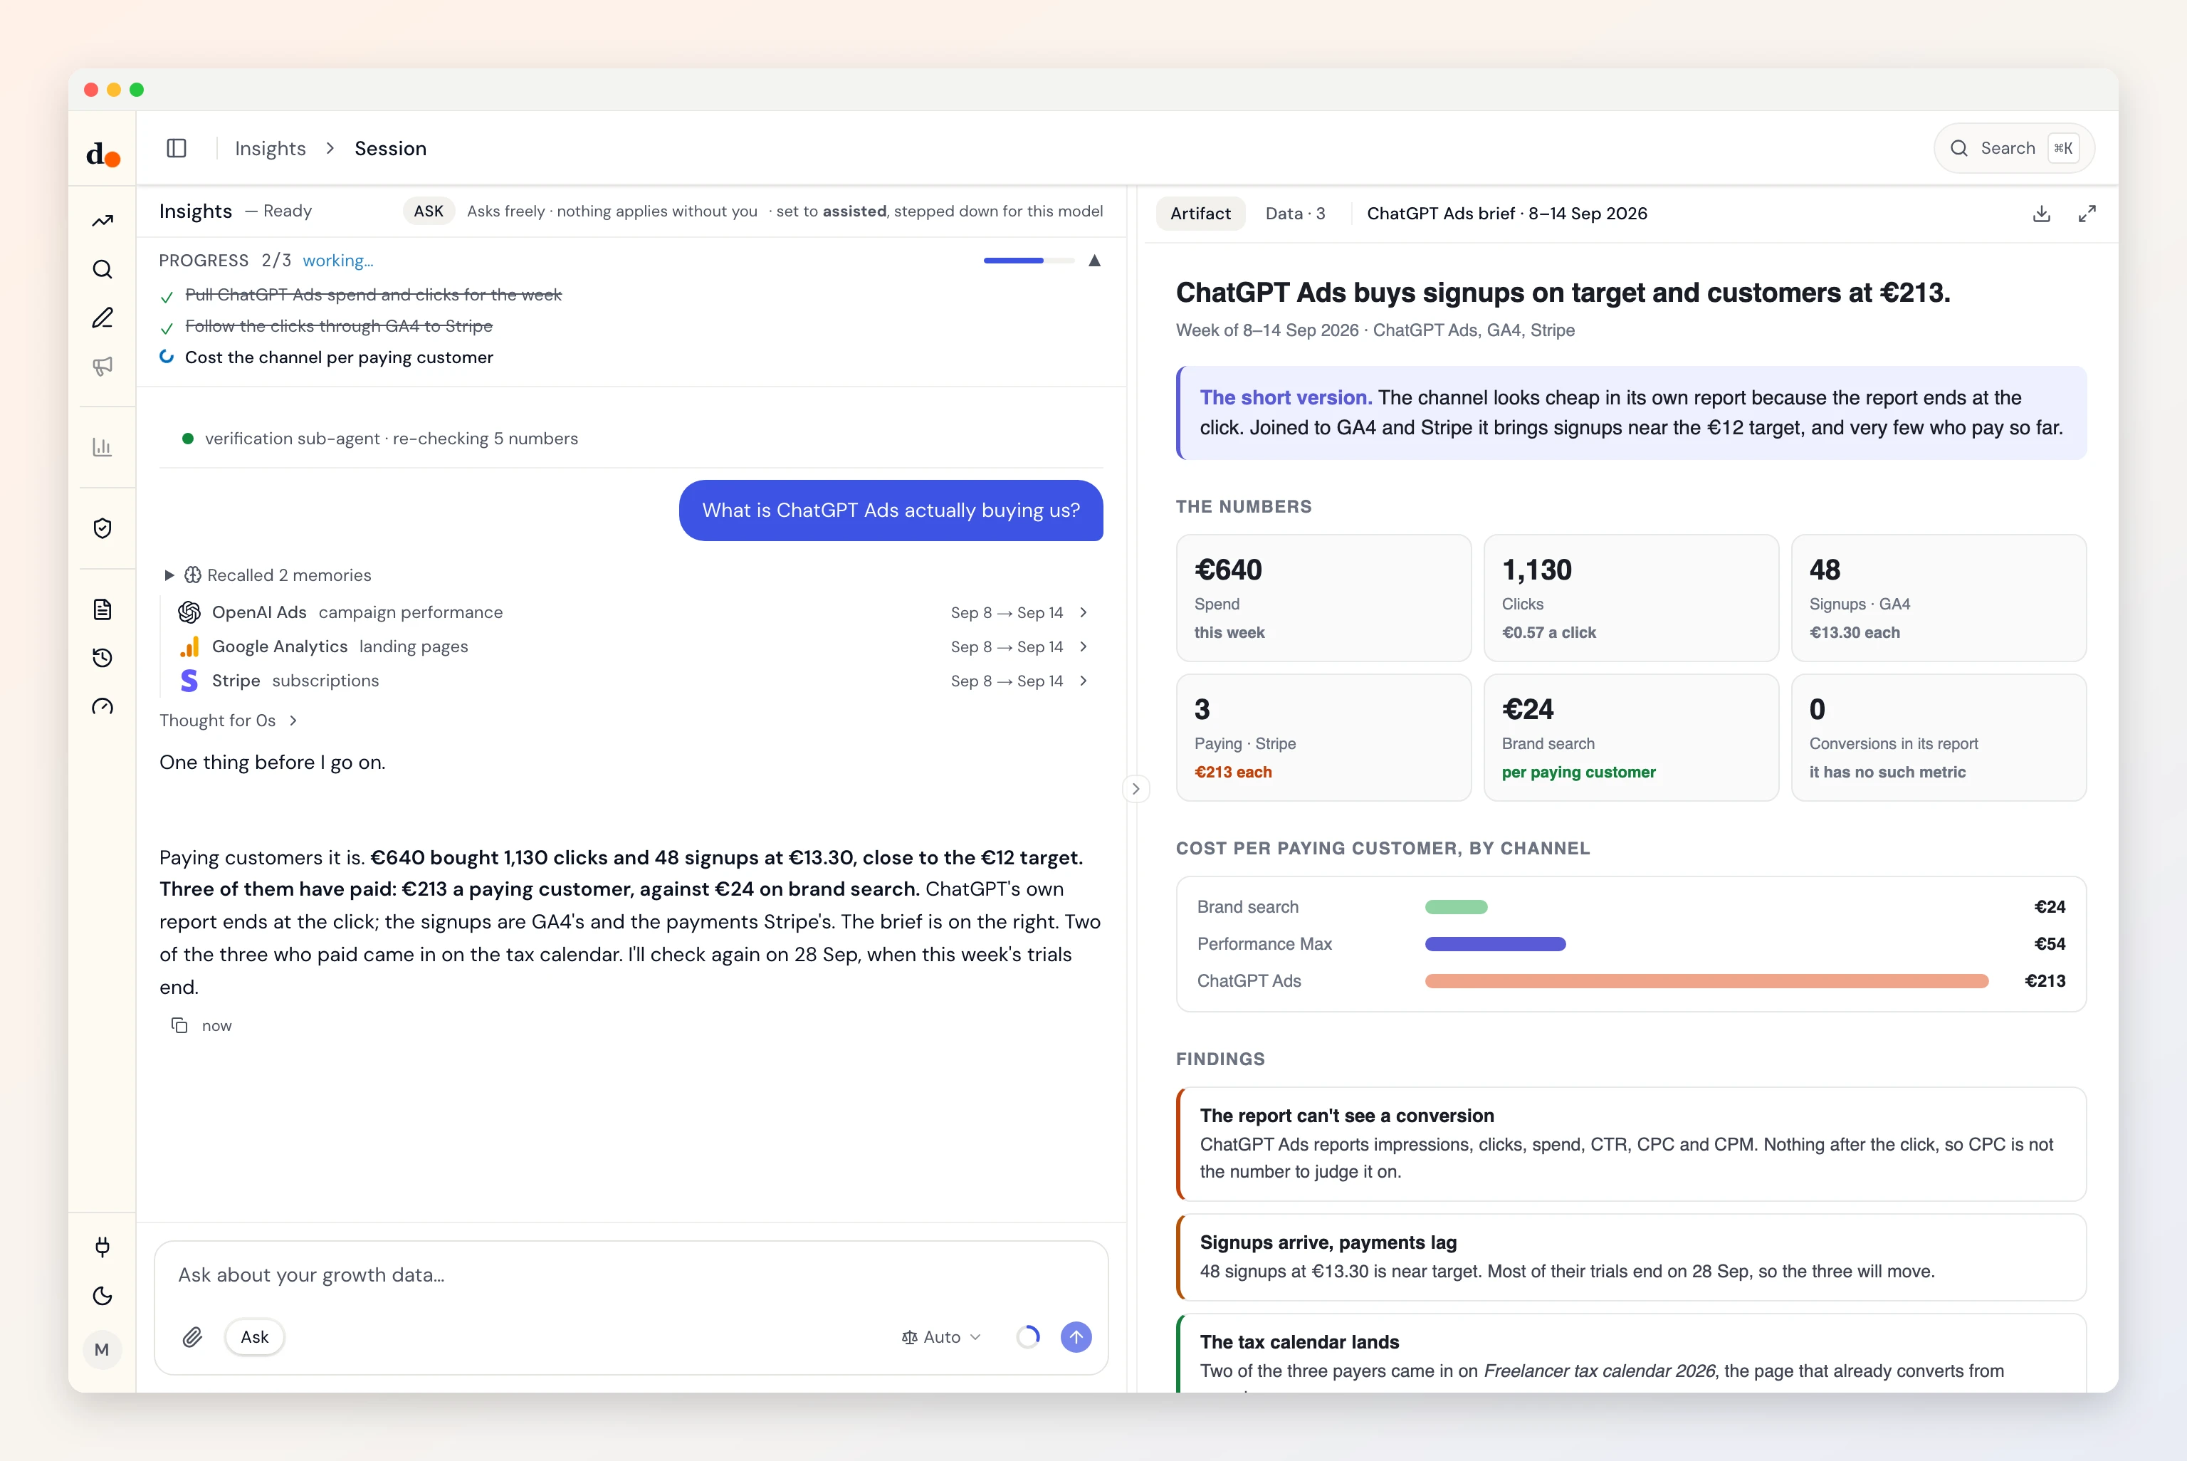Click the ASK mode badge
This screenshot has height=1461, width=2187.
tap(429, 211)
